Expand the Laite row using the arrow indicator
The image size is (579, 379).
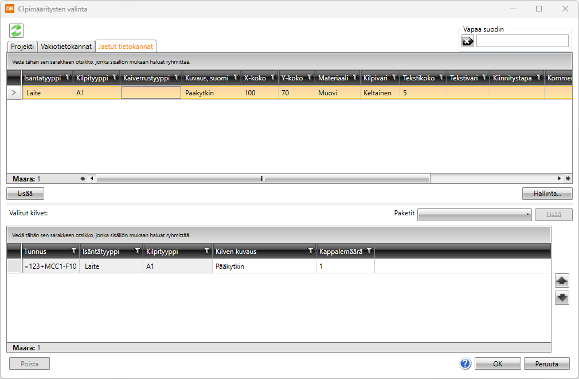(x=14, y=92)
